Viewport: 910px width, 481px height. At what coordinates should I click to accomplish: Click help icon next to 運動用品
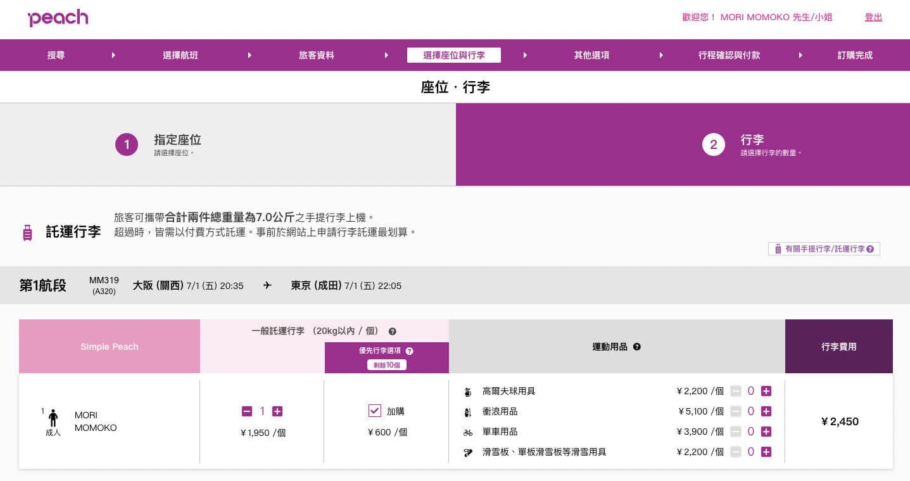click(636, 347)
